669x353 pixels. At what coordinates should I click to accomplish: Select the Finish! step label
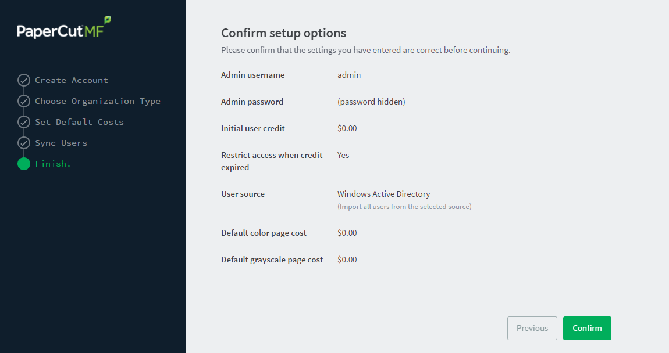(x=53, y=164)
